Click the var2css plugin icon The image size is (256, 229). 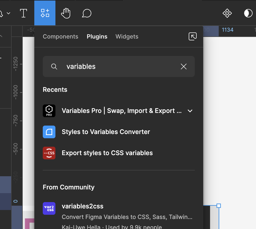49,208
